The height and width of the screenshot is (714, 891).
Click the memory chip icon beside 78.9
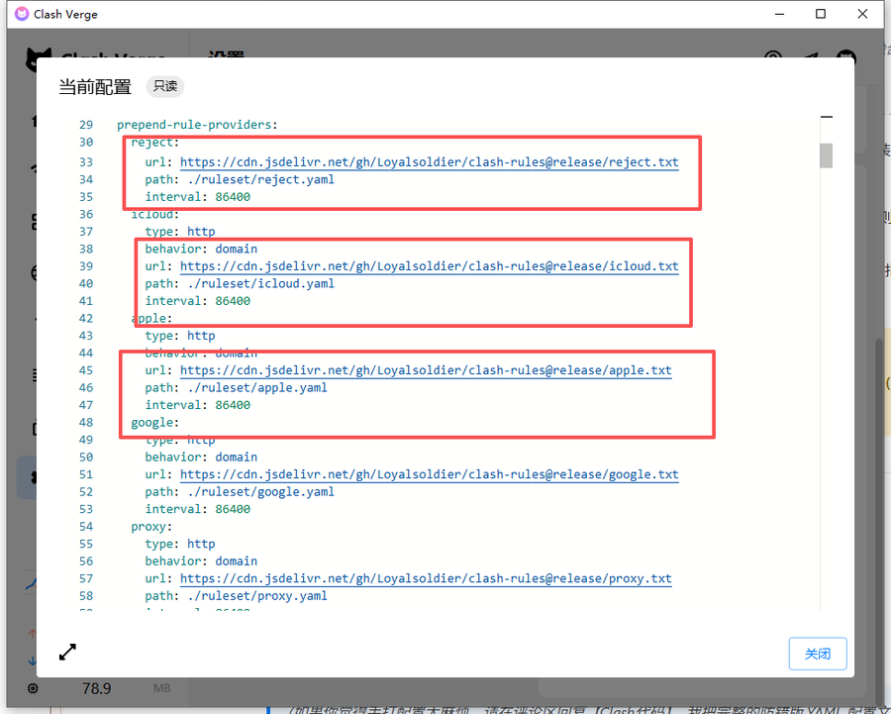point(34,687)
